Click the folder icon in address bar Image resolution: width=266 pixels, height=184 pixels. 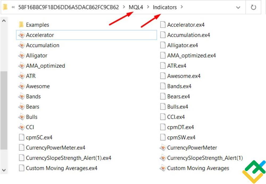(x=5, y=7)
